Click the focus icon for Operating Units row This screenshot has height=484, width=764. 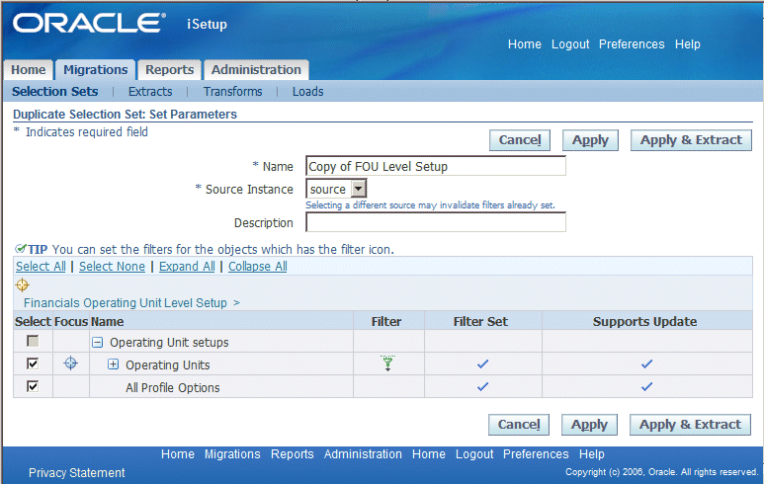[x=70, y=363]
